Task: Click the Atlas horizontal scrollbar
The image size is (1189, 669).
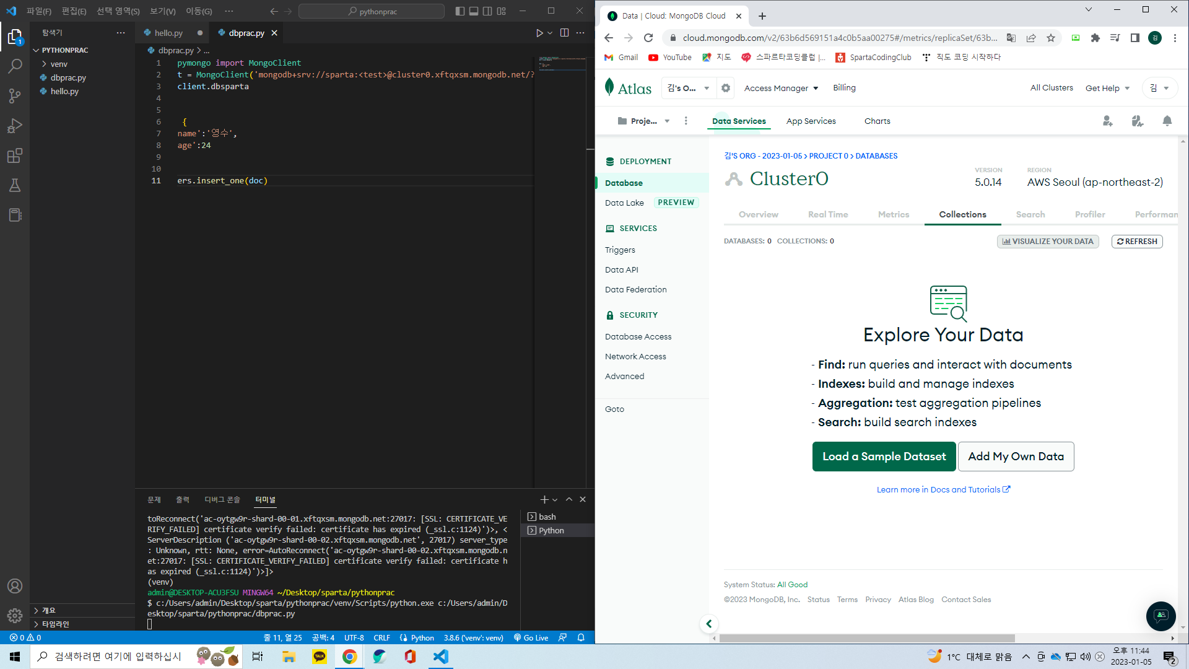Action: click(x=867, y=638)
